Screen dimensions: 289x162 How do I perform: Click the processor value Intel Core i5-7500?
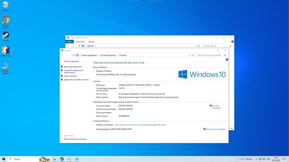pyautogui.click(x=139, y=85)
